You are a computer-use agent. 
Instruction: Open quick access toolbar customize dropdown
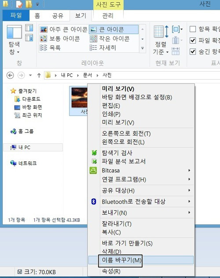pyautogui.click(x=37, y=4)
